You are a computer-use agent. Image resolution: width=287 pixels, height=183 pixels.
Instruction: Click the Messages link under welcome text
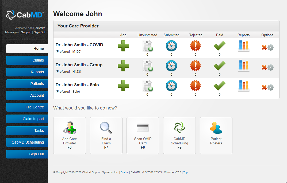click(12, 32)
